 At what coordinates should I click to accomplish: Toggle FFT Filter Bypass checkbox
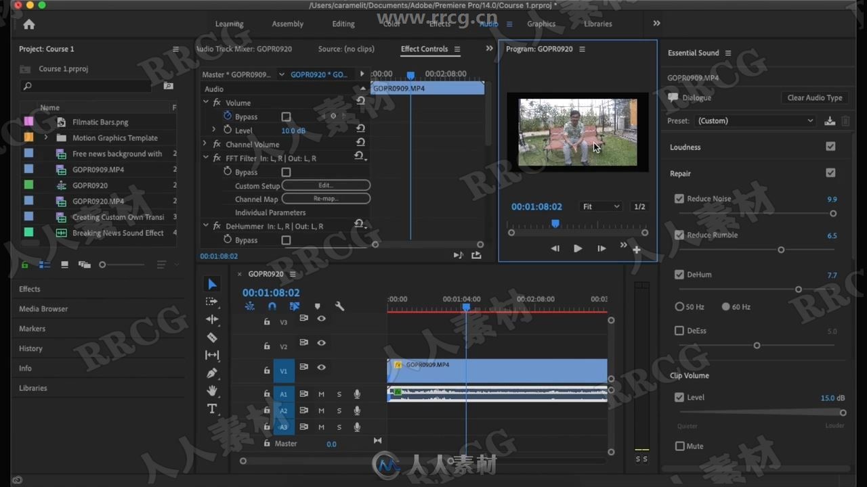pos(286,172)
